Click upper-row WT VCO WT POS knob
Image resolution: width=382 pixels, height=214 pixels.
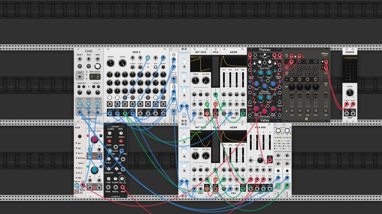205,80
